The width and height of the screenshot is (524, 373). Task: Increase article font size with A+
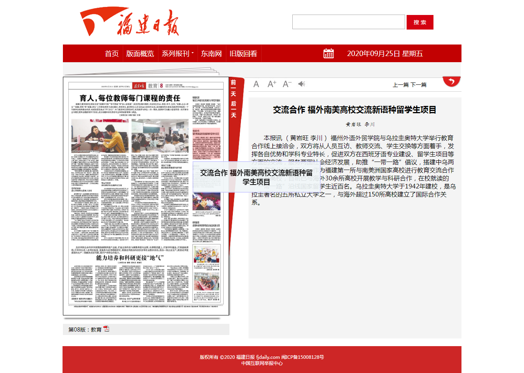click(272, 84)
